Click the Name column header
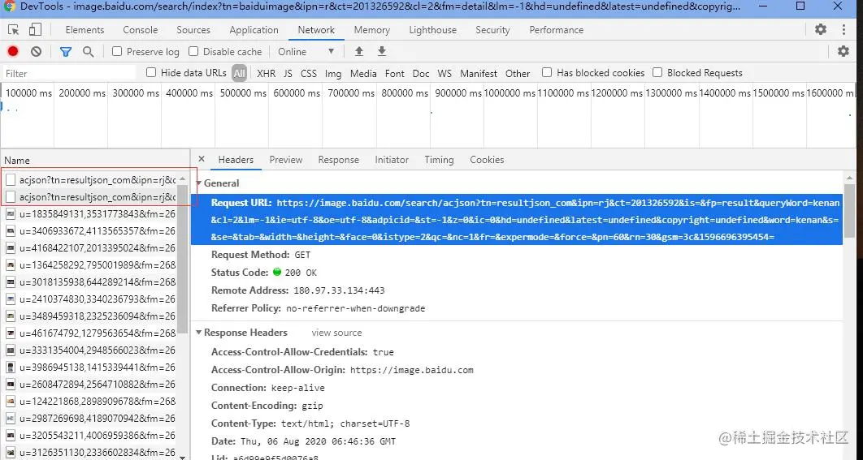The height and width of the screenshot is (460, 863). point(95,161)
